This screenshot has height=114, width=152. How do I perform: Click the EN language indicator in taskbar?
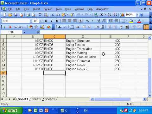(x=85, y=111)
